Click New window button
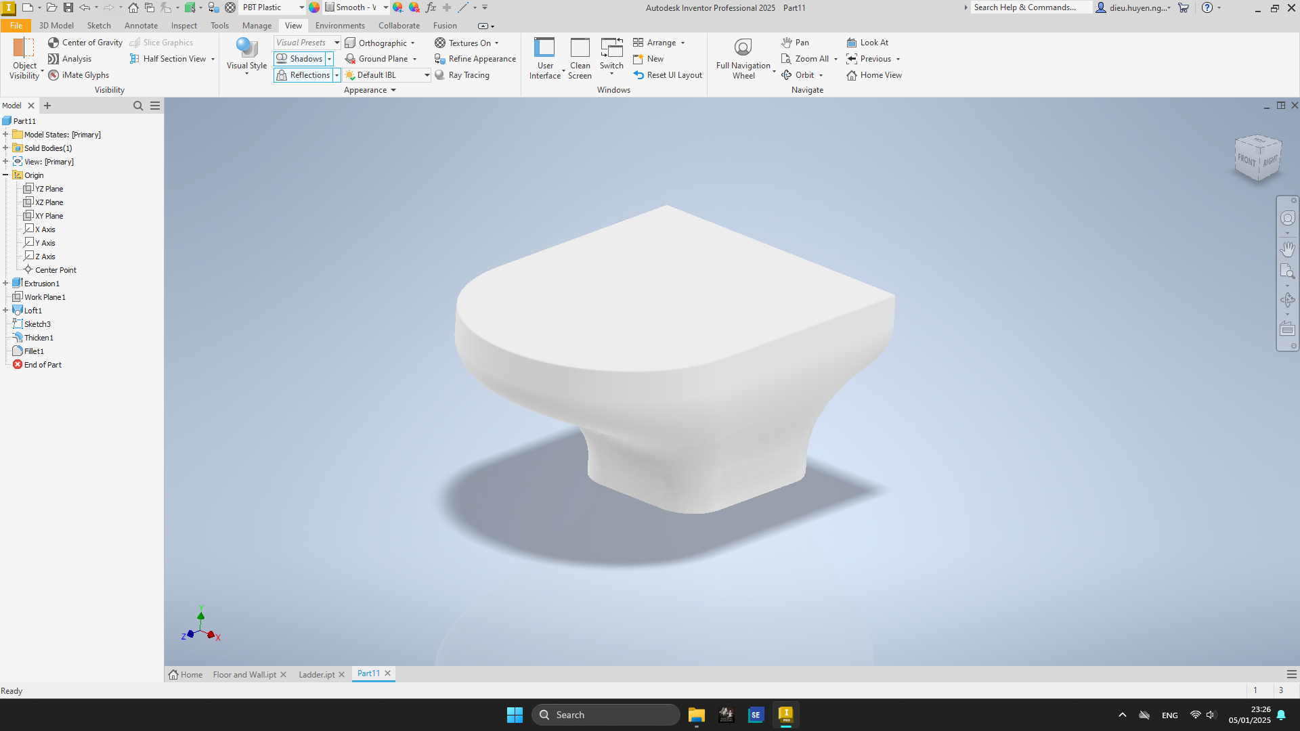Image resolution: width=1300 pixels, height=731 pixels. [x=648, y=59]
